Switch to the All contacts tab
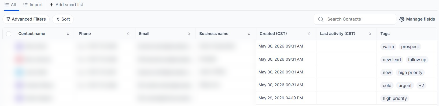This screenshot has width=439, height=106. pyautogui.click(x=10, y=5)
